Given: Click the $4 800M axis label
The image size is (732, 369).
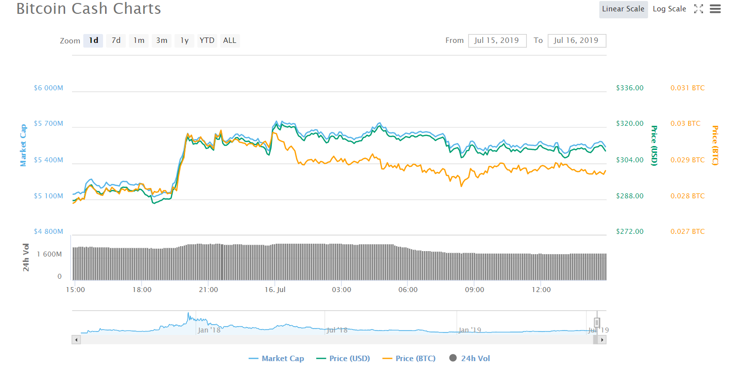Looking at the screenshot, I should click(48, 231).
